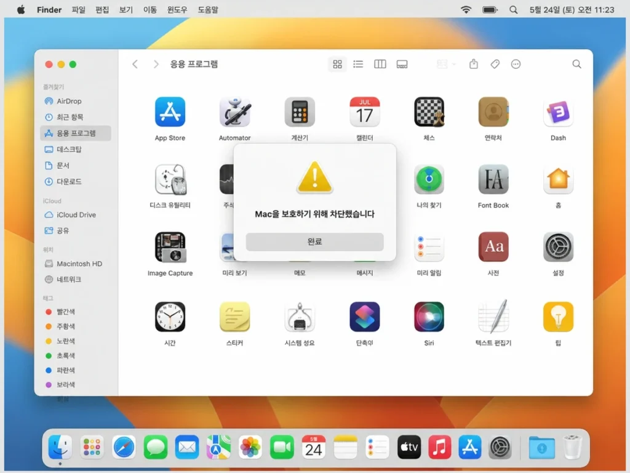Open the 연락처 contacts app
Image resolution: width=630 pixels, height=473 pixels.
(493, 112)
